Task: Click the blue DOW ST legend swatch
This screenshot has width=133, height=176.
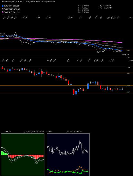Action: 3,6
